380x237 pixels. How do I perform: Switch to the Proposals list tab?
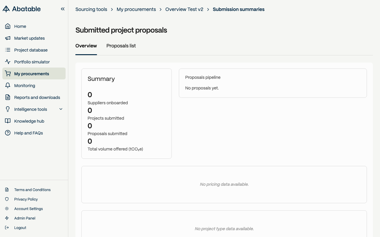(x=121, y=46)
